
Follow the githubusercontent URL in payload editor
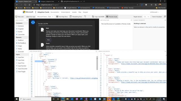click(x=84, y=78)
